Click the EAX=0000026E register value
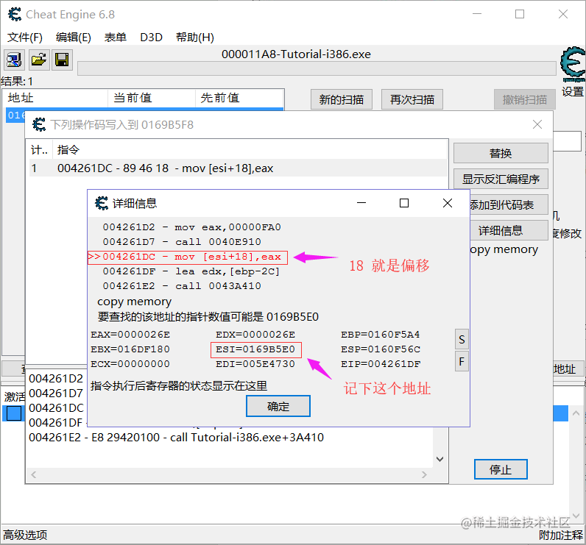Image resolution: width=586 pixels, height=545 pixels. (130, 335)
